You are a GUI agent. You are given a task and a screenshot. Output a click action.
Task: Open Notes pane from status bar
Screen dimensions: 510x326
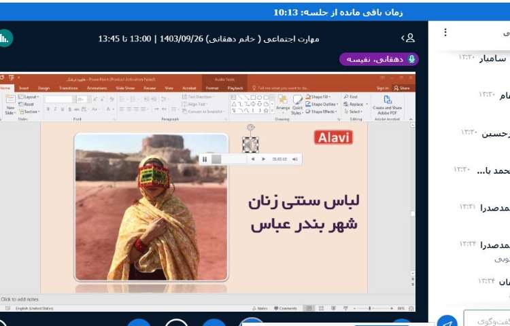pyautogui.click(x=260, y=308)
